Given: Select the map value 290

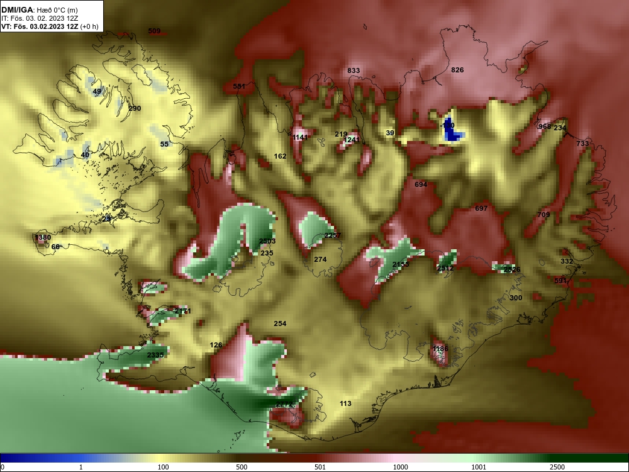Looking at the screenshot, I should (x=135, y=108).
